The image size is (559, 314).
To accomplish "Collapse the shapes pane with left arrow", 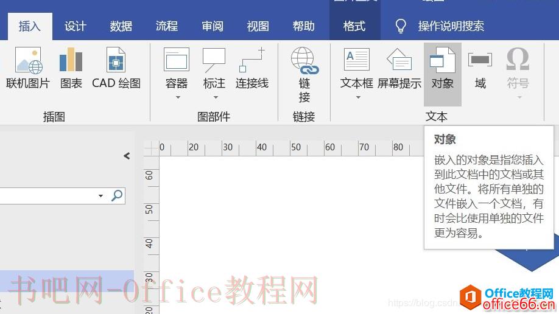I will coord(127,156).
